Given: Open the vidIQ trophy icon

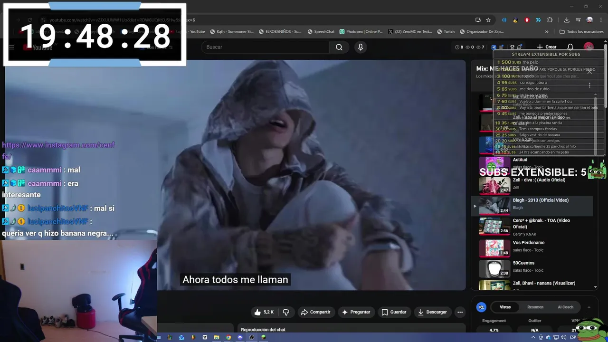Looking at the screenshot, I should pos(512,47).
